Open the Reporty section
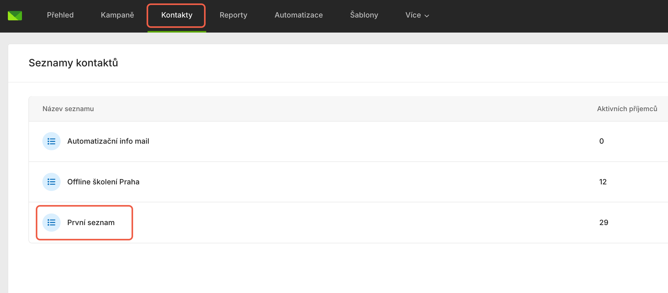 [234, 15]
